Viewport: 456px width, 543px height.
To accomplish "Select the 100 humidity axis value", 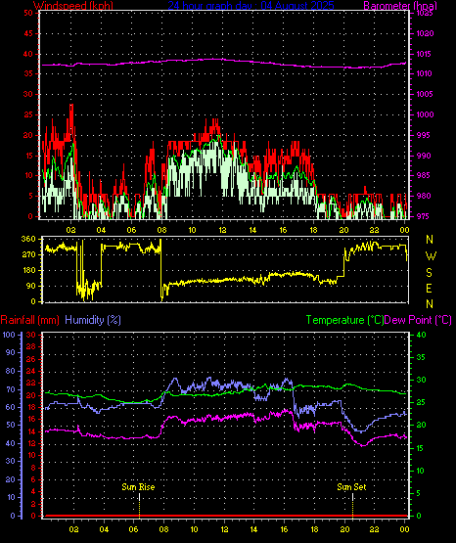I will 9,335.
